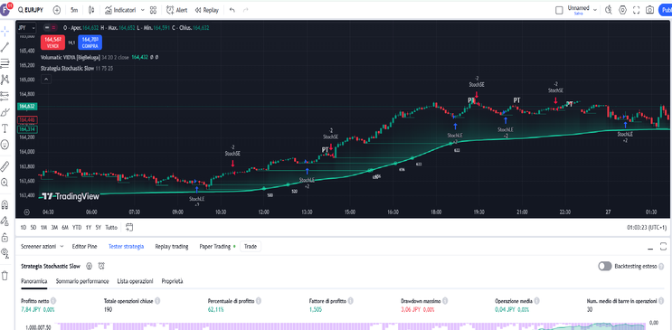Select the 1M date range
The width and height of the screenshot is (672, 330).
point(43,228)
